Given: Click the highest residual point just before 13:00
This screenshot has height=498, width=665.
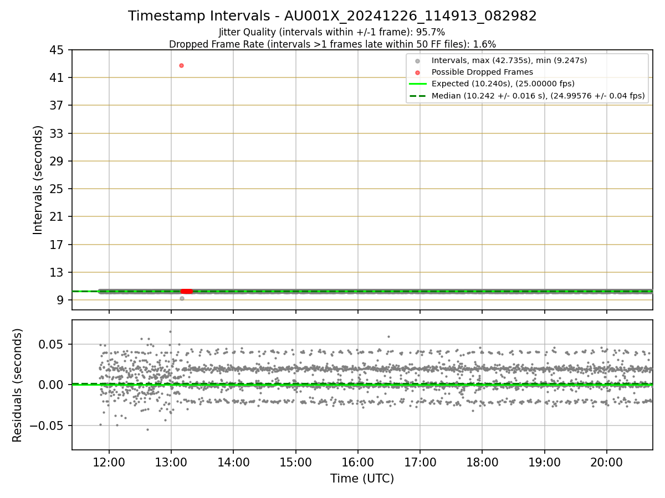Looking at the screenshot, I should [170, 331].
